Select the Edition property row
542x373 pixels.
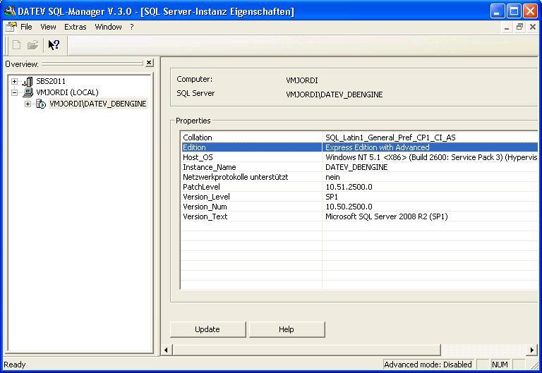(x=359, y=147)
